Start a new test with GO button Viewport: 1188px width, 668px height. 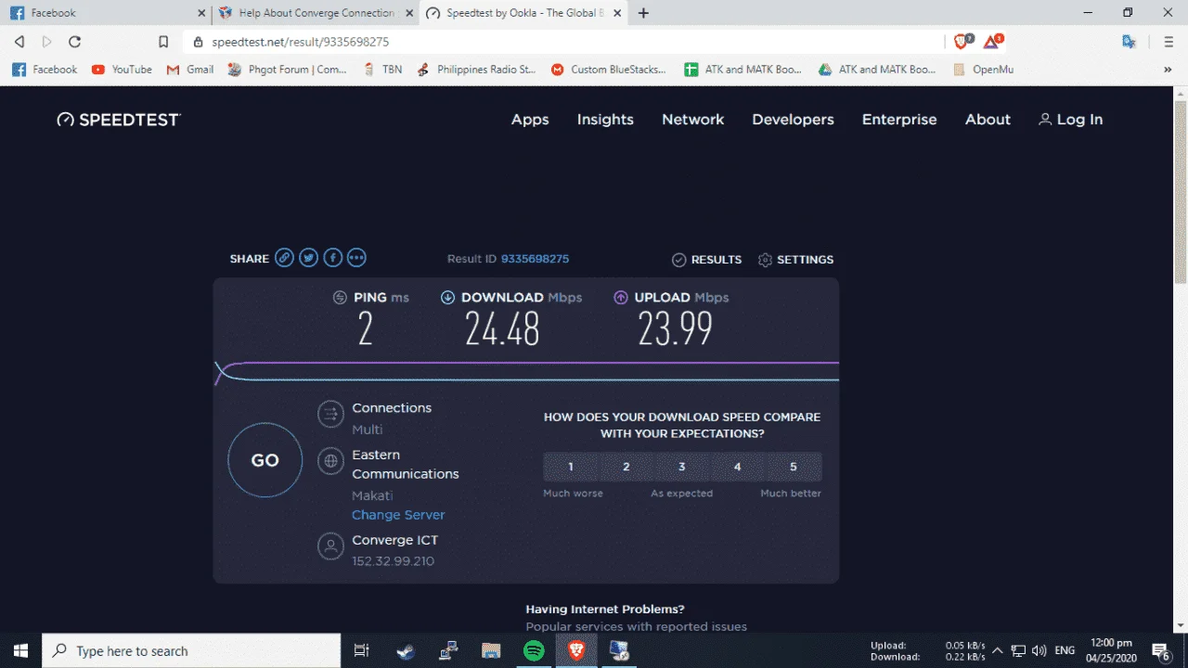pyautogui.click(x=265, y=460)
